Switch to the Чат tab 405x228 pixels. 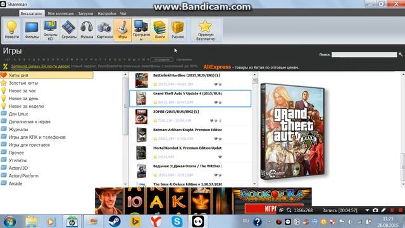coord(123,13)
